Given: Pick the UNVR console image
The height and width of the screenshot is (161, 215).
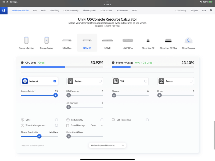Looking at the screenshot, I should coord(107,41).
